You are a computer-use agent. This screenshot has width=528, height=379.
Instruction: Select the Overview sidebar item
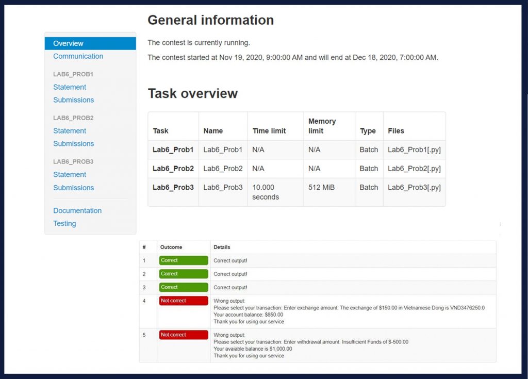coord(68,43)
